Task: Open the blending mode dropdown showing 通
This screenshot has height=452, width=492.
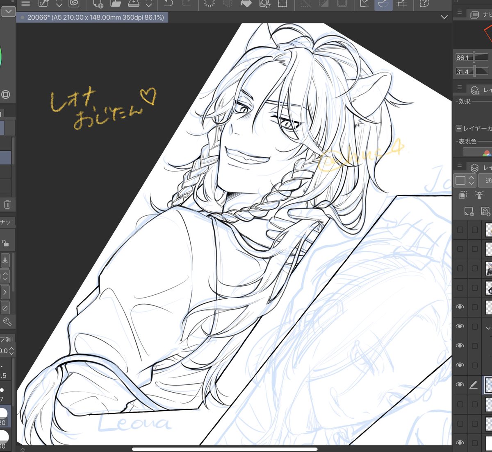Action: 485,180
